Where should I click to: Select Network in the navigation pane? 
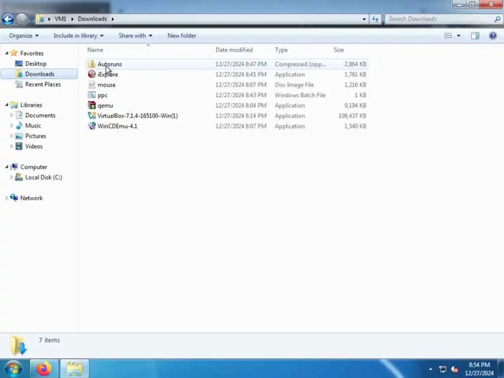pyautogui.click(x=31, y=198)
